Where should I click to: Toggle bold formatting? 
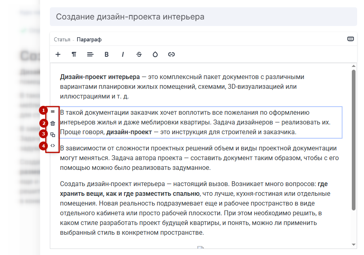point(107,54)
